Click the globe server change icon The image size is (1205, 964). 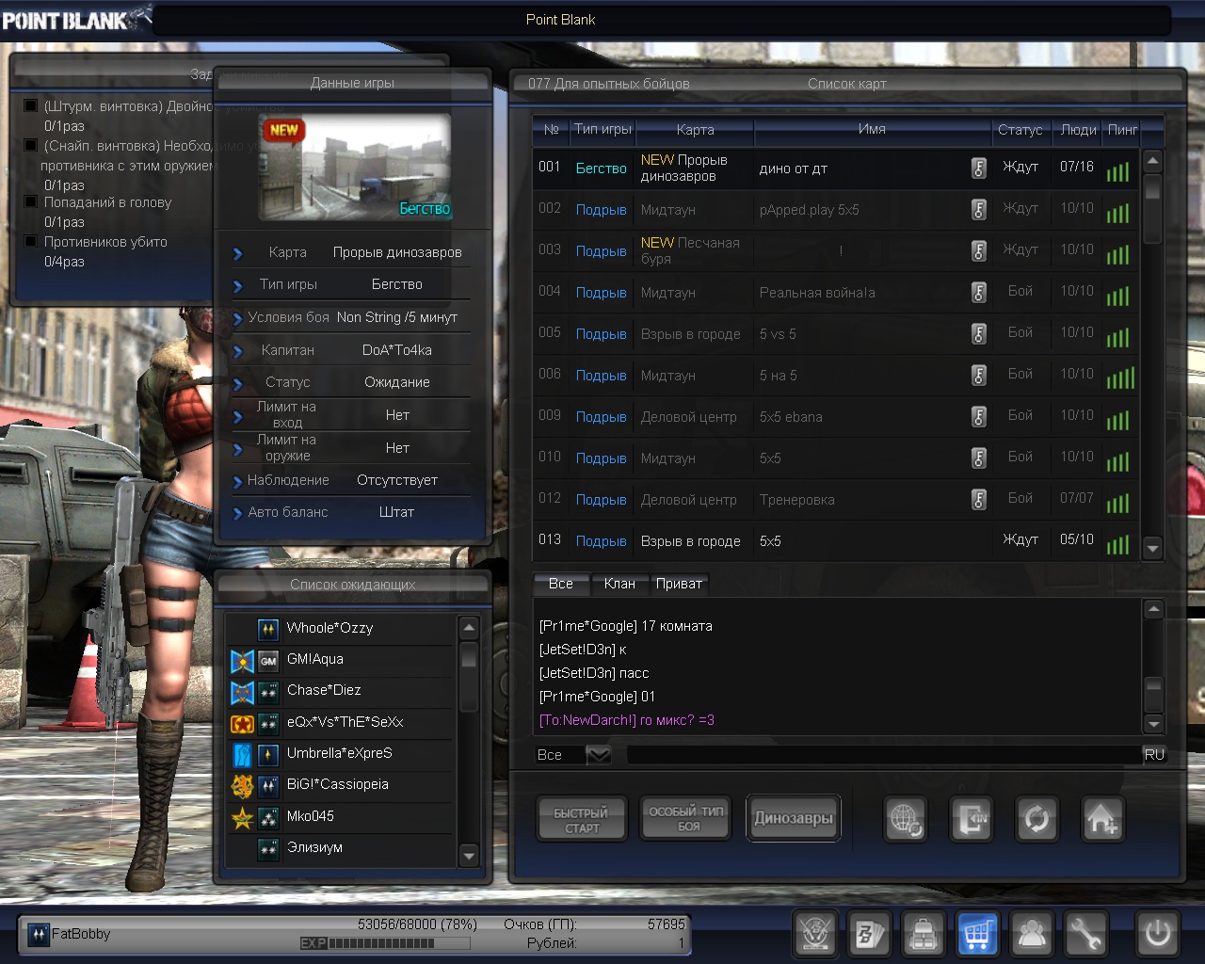click(906, 819)
